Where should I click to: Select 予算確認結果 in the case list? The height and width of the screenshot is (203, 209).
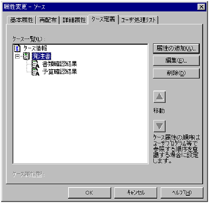[x=60, y=72]
